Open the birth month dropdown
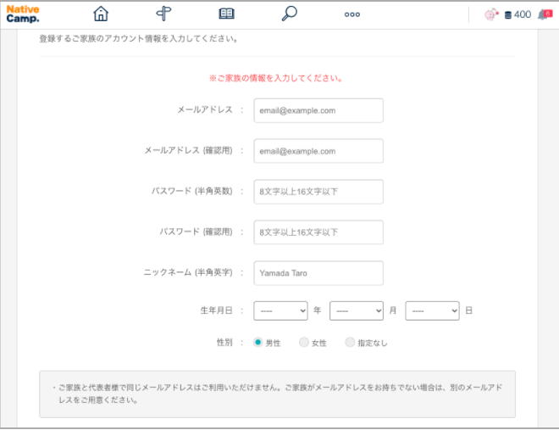The width and height of the screenshot is (559, 430). coord(357,310)
